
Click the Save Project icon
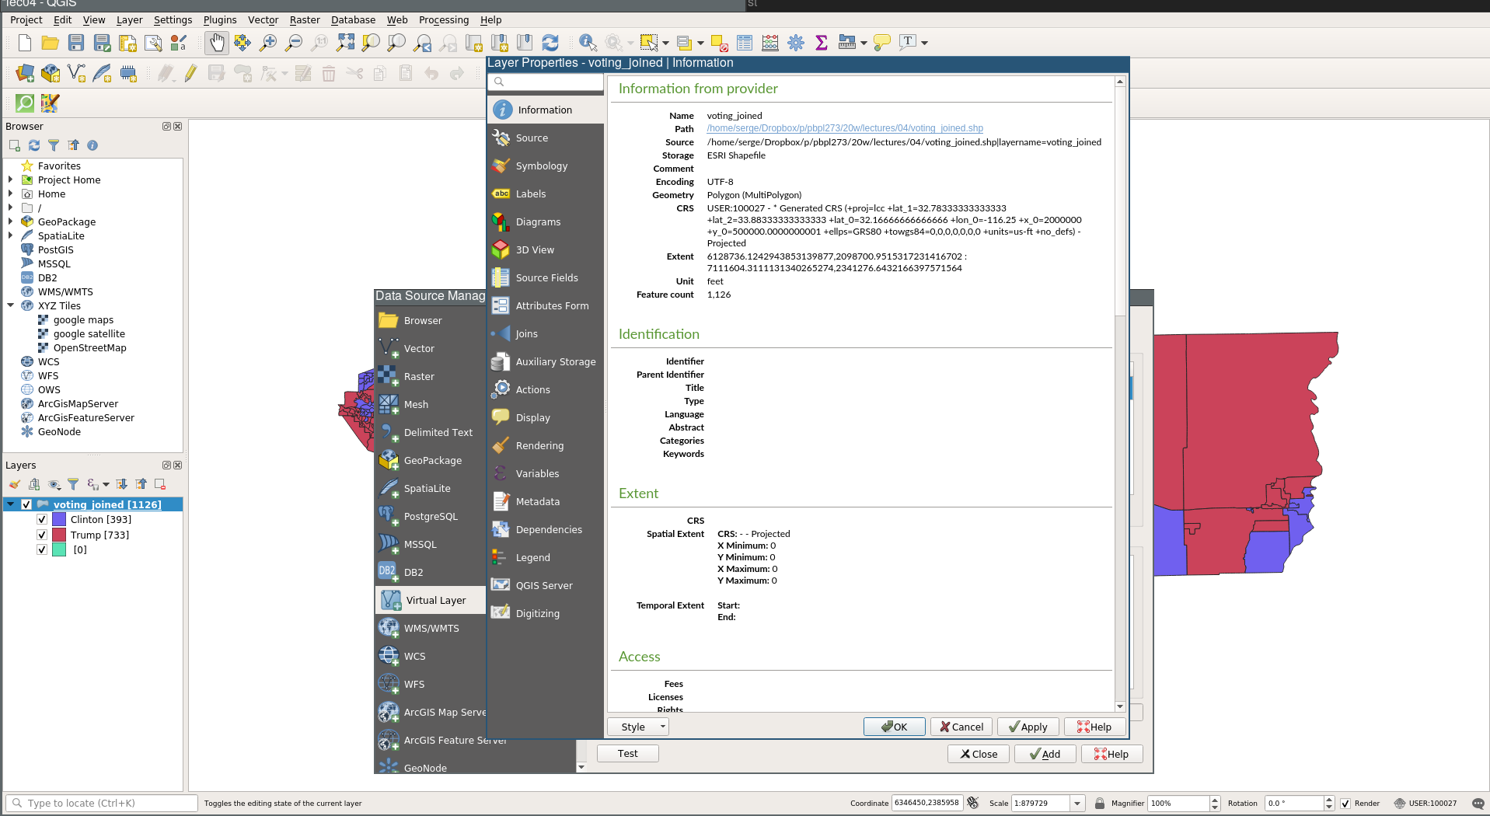(x=76, y=43)
